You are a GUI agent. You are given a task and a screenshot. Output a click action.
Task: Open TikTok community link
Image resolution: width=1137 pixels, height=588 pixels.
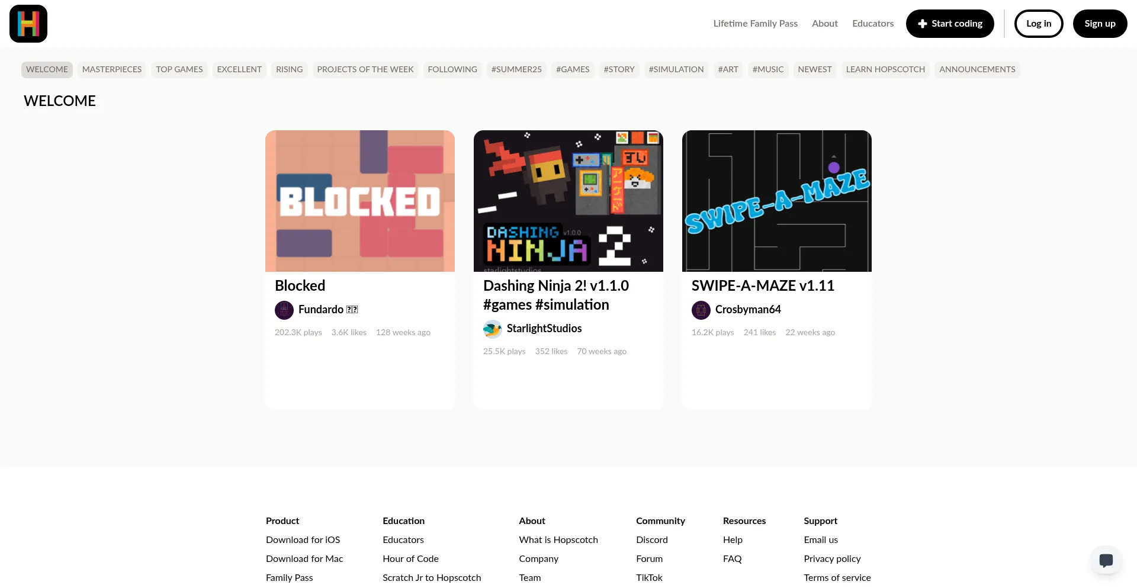[x=649, y=578]
